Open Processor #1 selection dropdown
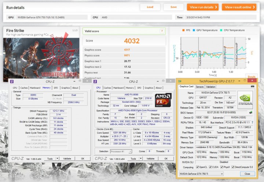This screenshot has height=182, width=264. [x=121, y=151]
